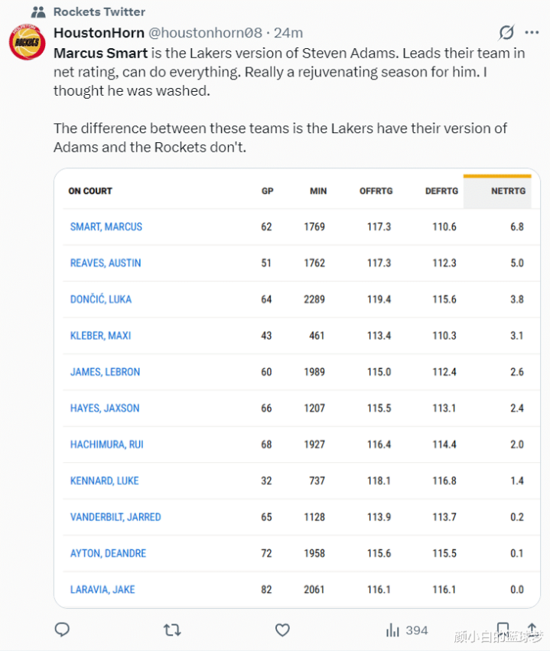
Task: Open the Rockets Twitter community link
Action: 99,12
